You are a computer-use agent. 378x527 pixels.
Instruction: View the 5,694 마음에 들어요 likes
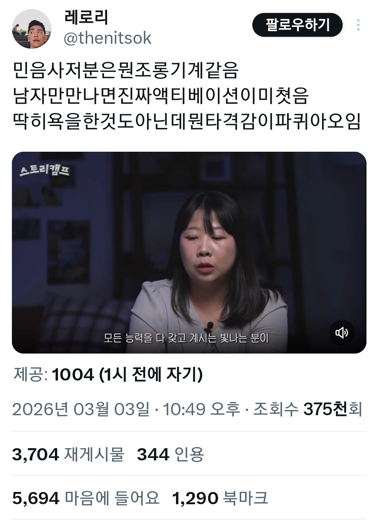click(x=86, y=498)
